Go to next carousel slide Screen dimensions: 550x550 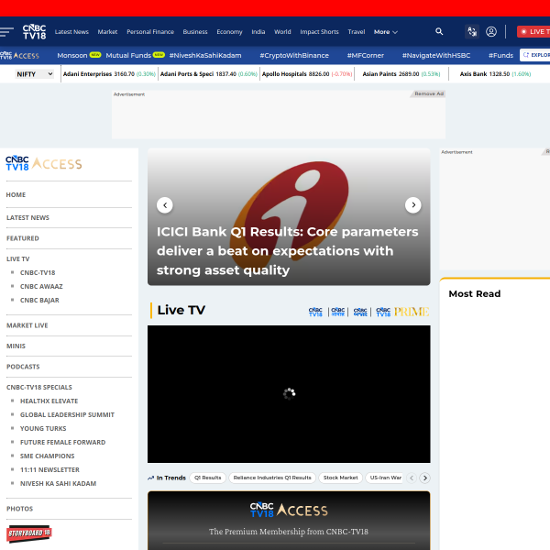413,204
